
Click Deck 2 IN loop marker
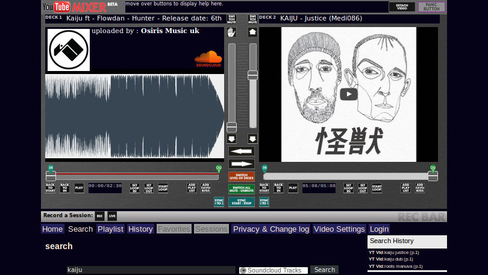pyautogui.click(x=264, y=168)
